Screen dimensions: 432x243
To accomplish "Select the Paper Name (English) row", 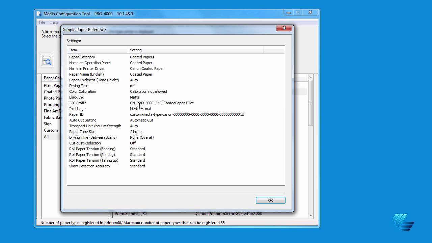I will pyautogui.click(x=175, y=74).
